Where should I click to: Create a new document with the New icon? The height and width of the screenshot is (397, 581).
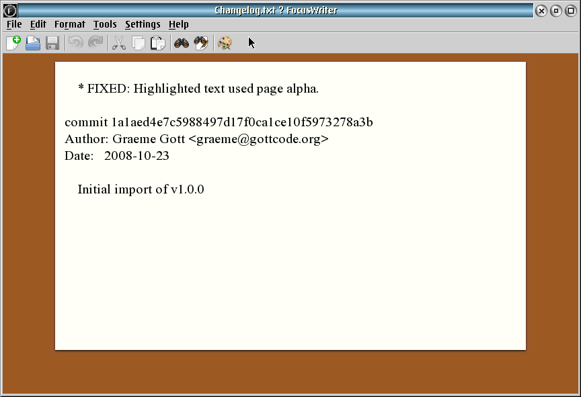13,44
